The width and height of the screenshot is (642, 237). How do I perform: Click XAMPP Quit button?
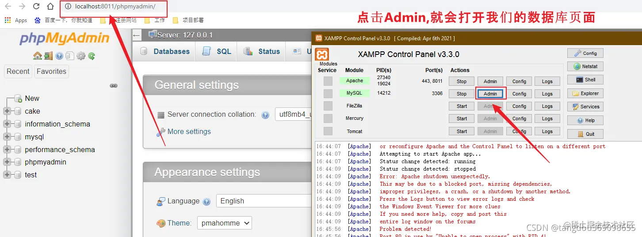pyautogui.click(x=585, y=134)
